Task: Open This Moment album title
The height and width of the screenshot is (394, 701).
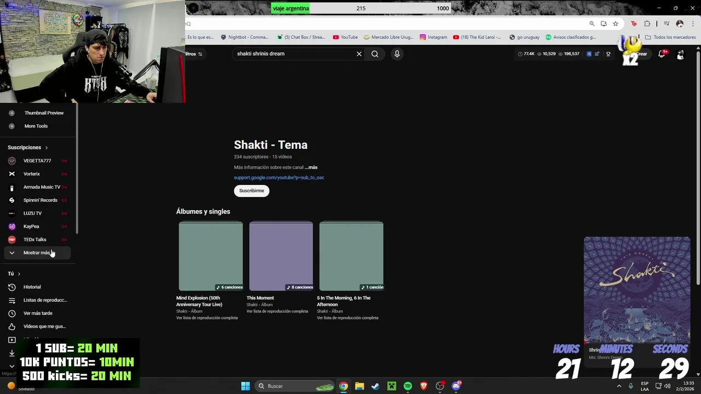Action: point(260,298)
